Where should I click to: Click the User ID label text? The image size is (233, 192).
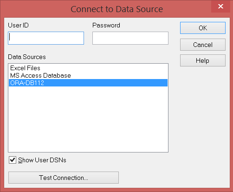pos(18,25)
